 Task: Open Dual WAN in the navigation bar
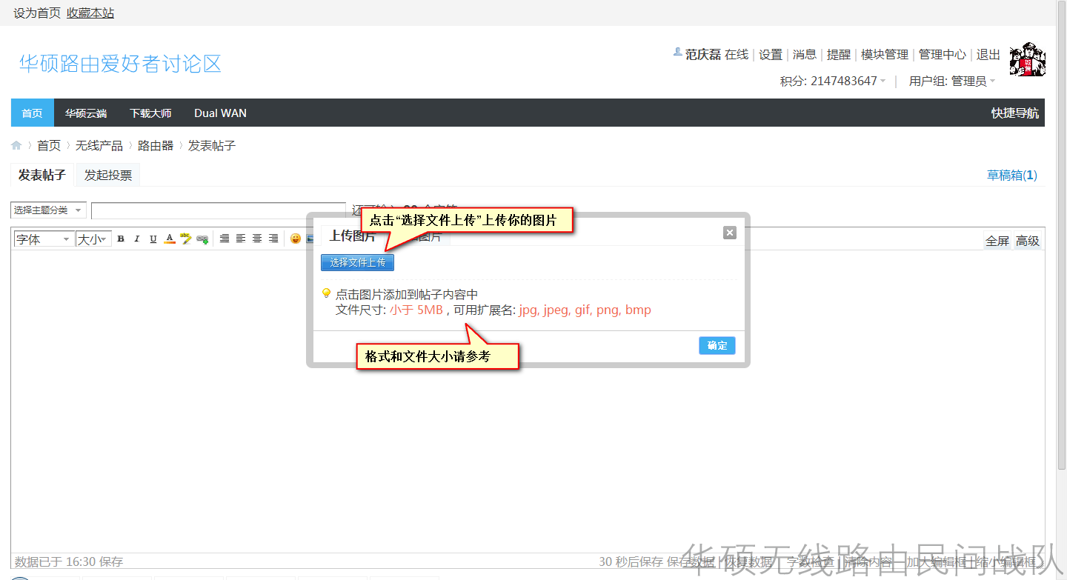pyautogui.click(x=220, y=113)
